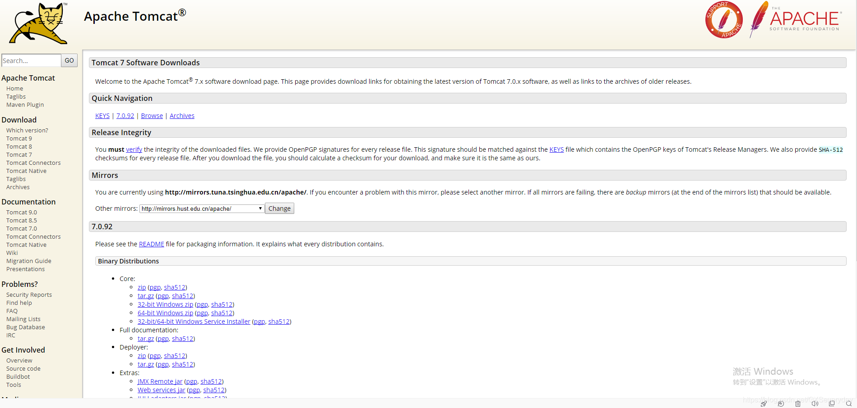Open Buildbot sidebar link
This screenshot has width=857, height=408.
tap(18, 377)
